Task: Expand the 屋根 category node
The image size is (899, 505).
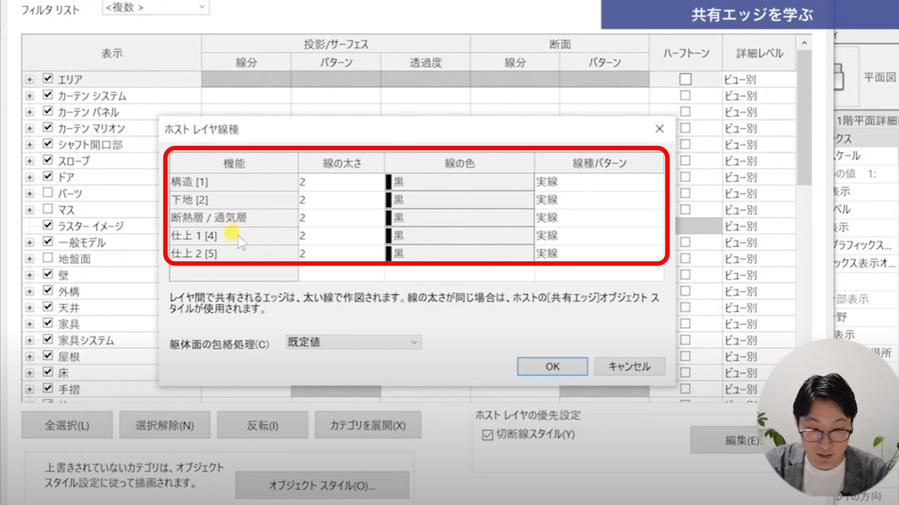Action: [29, 357]
